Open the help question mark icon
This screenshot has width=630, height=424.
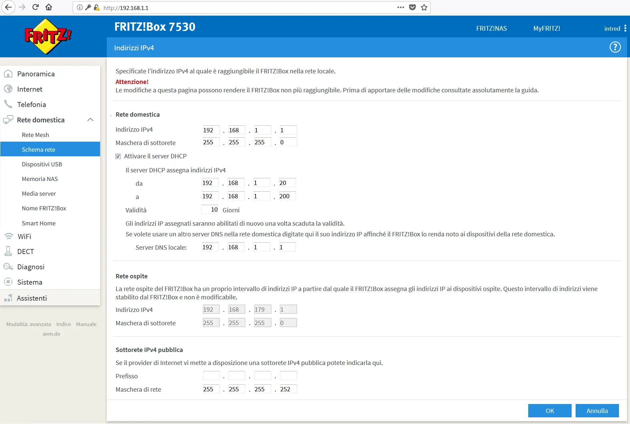pyautogui.click(x=615, y=47)
